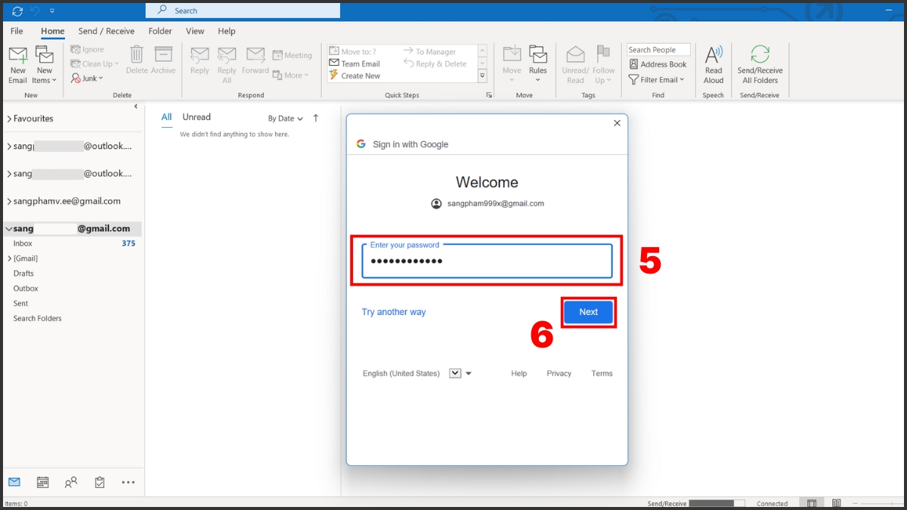Open the Folder ribbon tab
Screen dimensions: 907x510
coord(160,31)
